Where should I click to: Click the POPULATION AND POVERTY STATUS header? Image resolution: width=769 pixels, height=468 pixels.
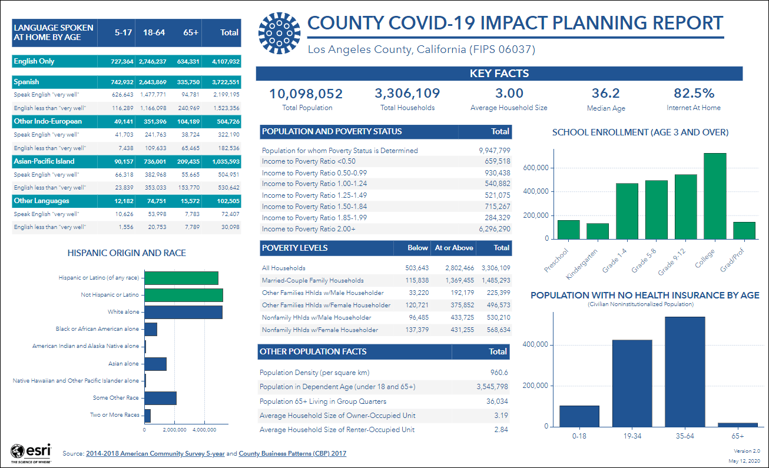click(332, 131)
